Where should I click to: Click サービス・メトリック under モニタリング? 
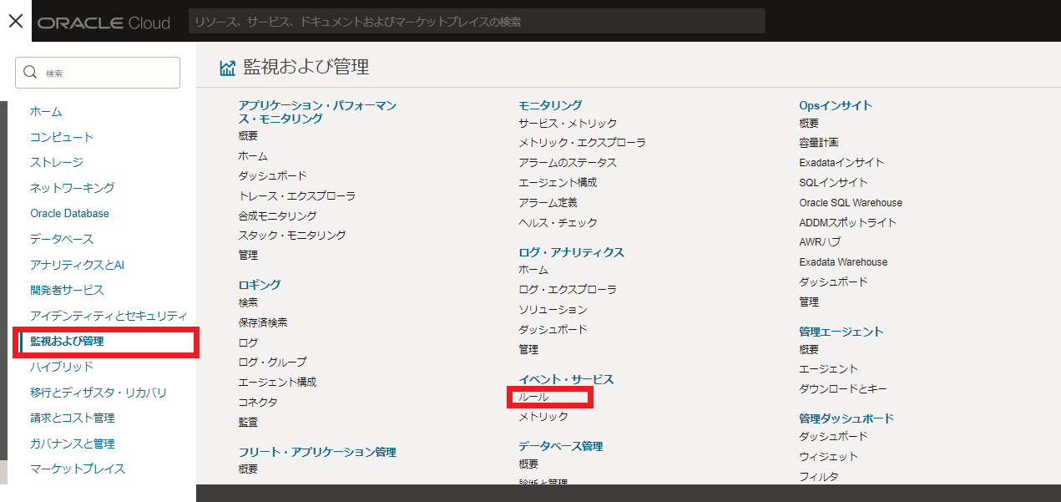pos(568,123)
